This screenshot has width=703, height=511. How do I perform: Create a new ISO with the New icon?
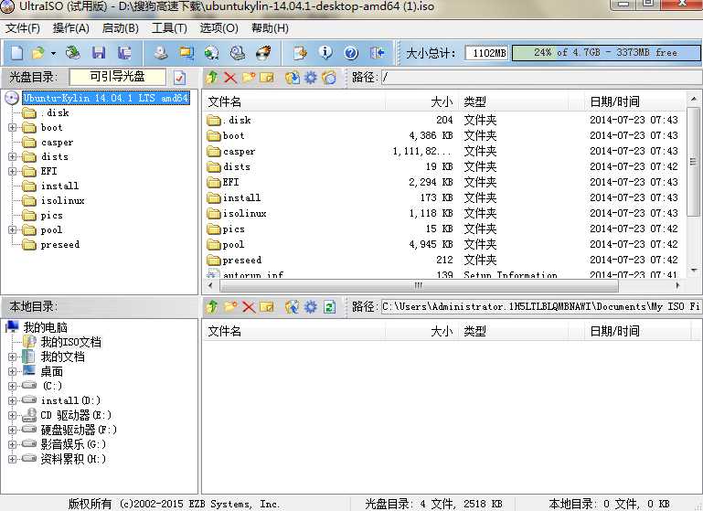pos(17,53)
